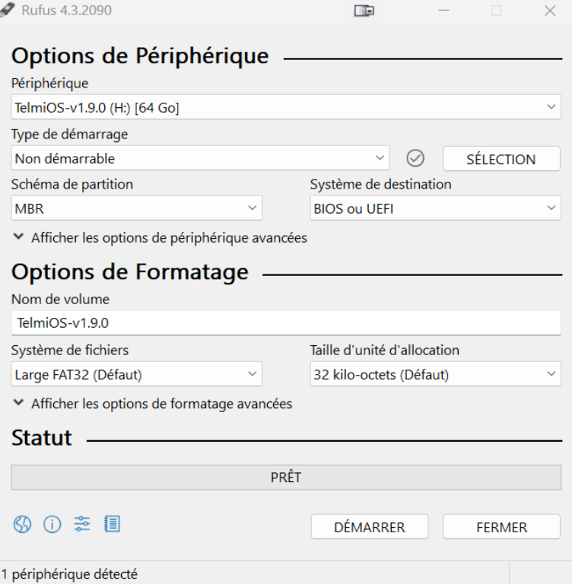Show the log via list icon
The image size is (572, 584).
[112, 524]
